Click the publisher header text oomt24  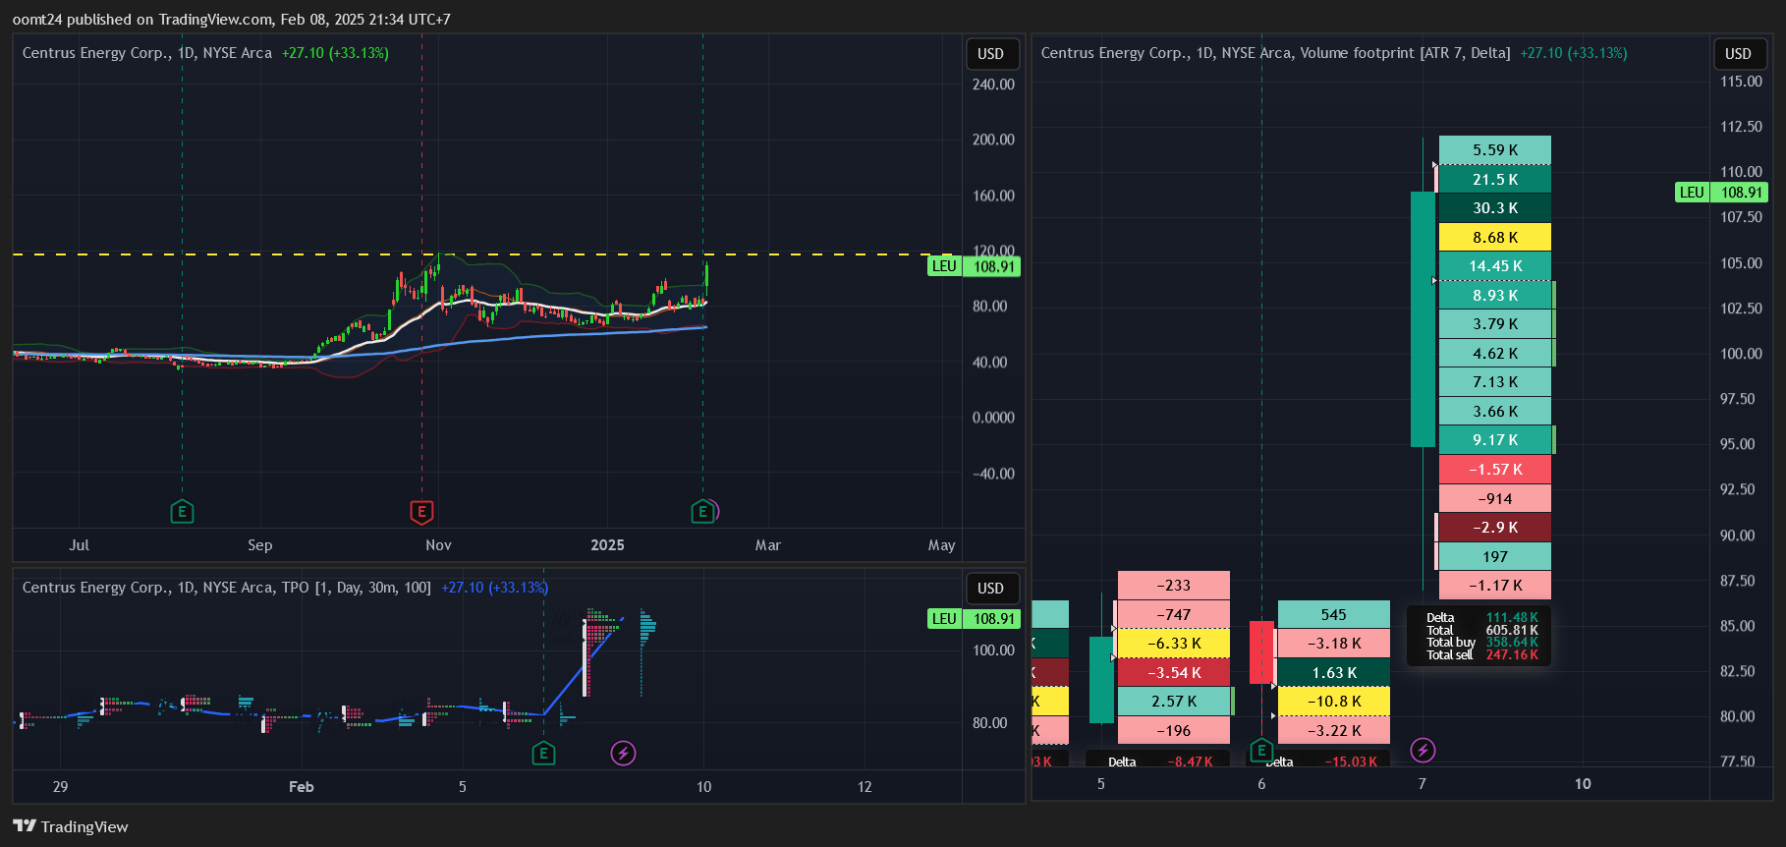pyautogui.click(x=37, y=20)
